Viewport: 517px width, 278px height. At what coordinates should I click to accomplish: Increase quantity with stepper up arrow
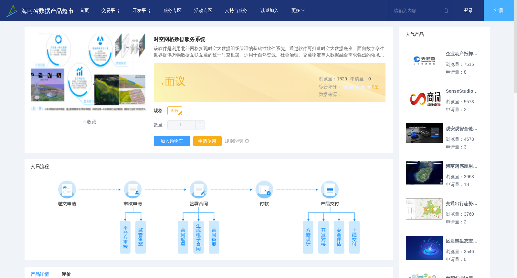(x=200, y=123)
